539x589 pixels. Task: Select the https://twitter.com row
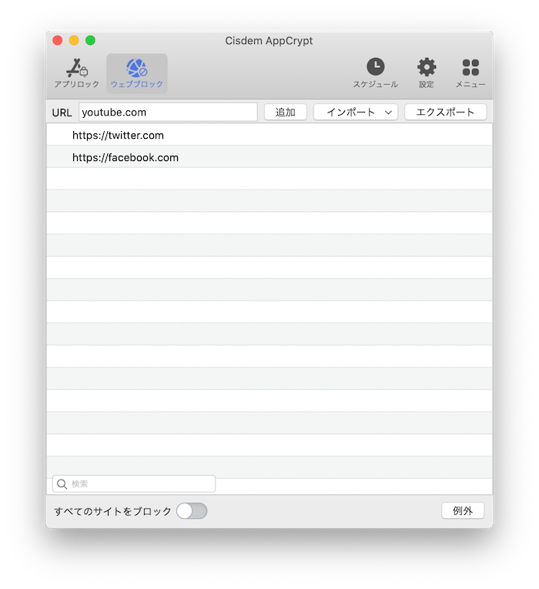[x=269, y=135]
